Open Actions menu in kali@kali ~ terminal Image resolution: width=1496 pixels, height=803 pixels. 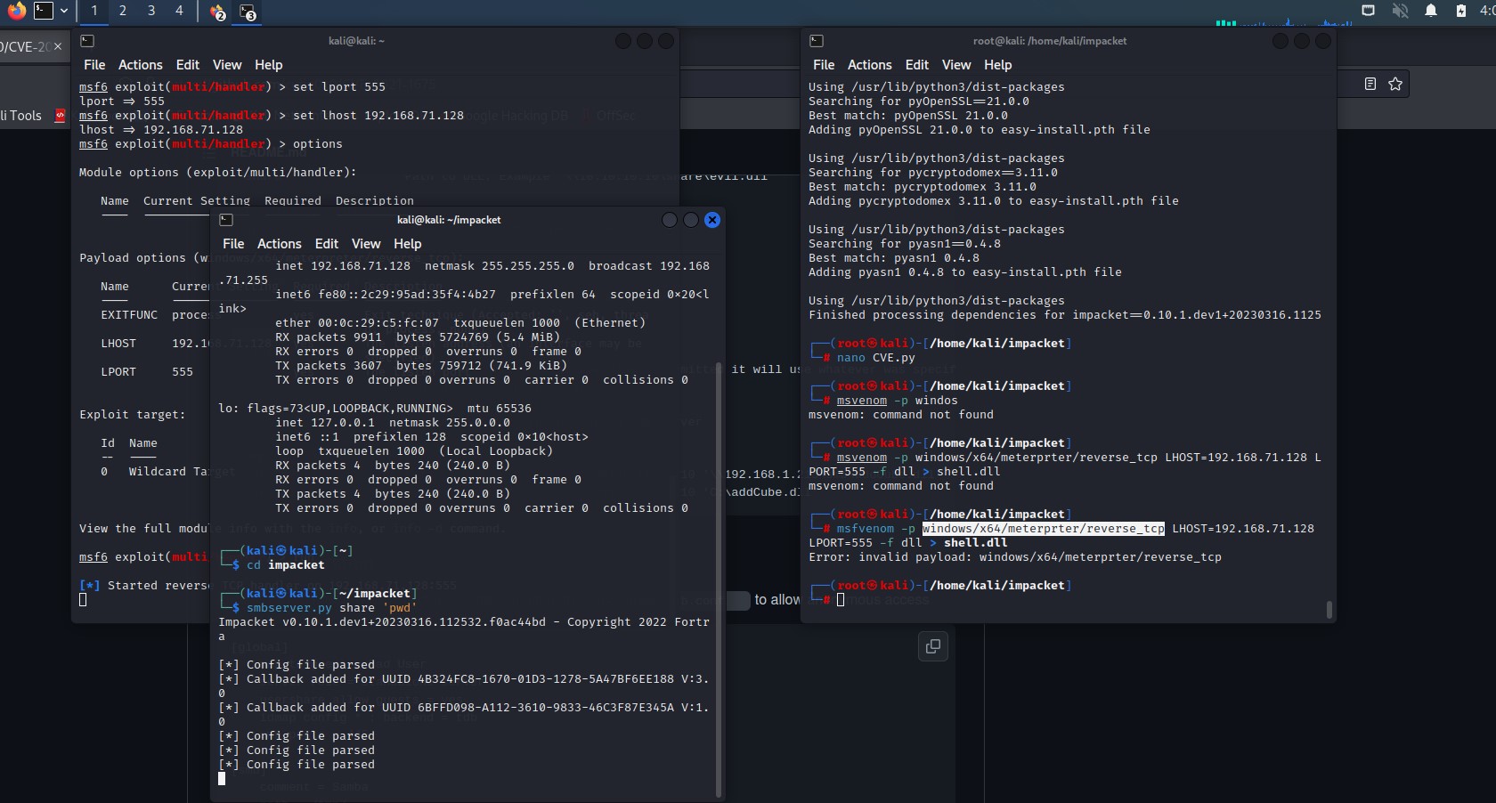pyautogui.click(x=141, y=65)
